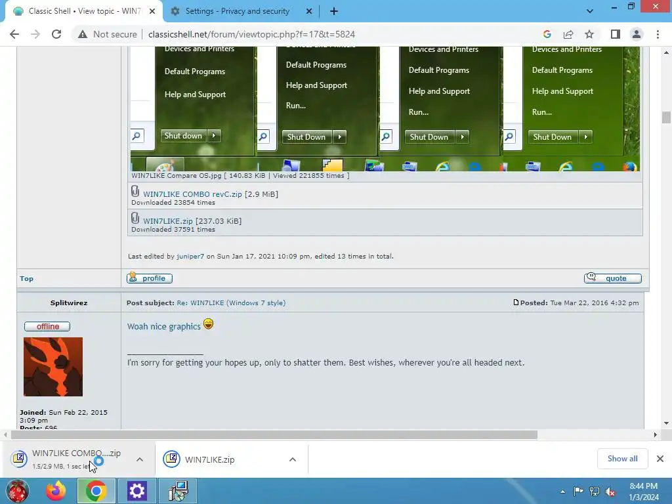Click the Splitwirez username
Screen dimensions: 672x504
68,303
